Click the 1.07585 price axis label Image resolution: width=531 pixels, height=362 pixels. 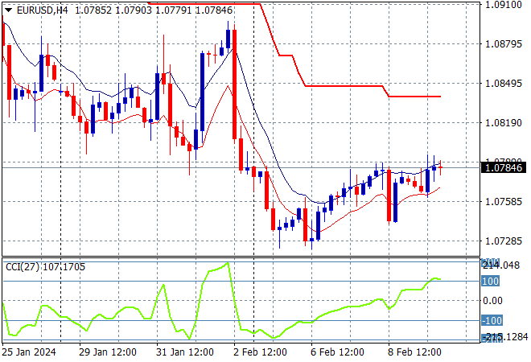pyautogui.click(x=504, y=201)
